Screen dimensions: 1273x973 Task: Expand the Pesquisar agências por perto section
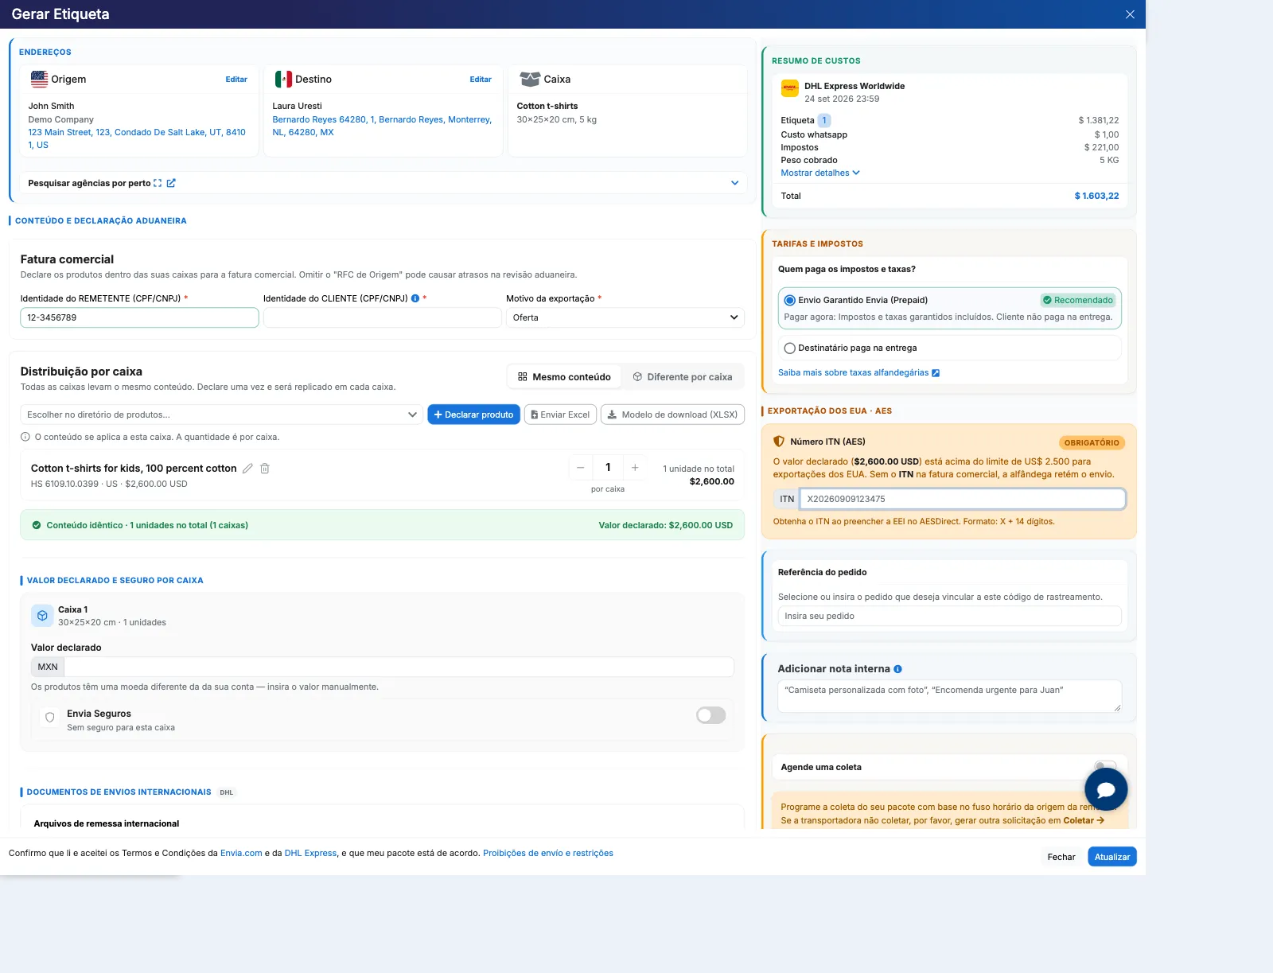pyautogui.click(x=734, y=183)
